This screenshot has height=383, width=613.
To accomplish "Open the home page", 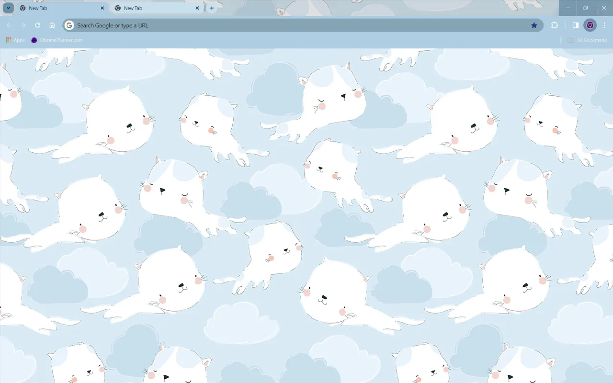I will pyautogui.click(x=52, y=25).
